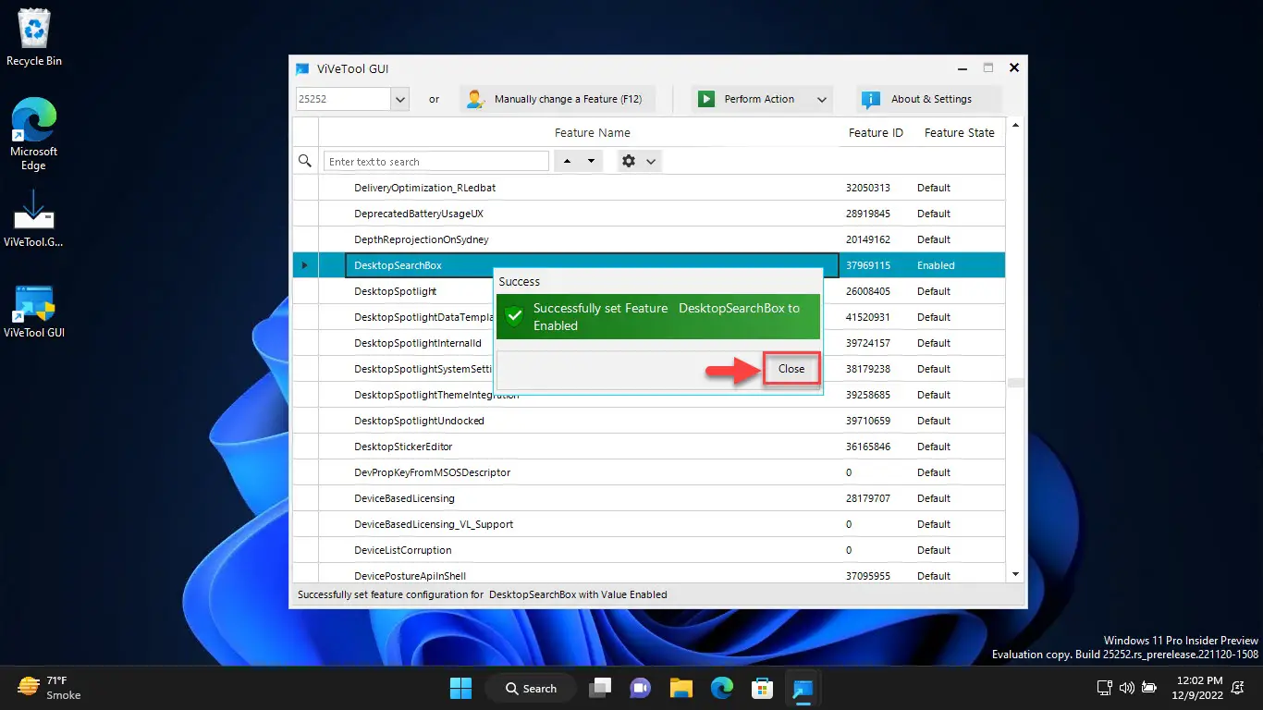Expand Perform Action dropdown arrow
The image size is (1263, 710).
tap(821, 99)
